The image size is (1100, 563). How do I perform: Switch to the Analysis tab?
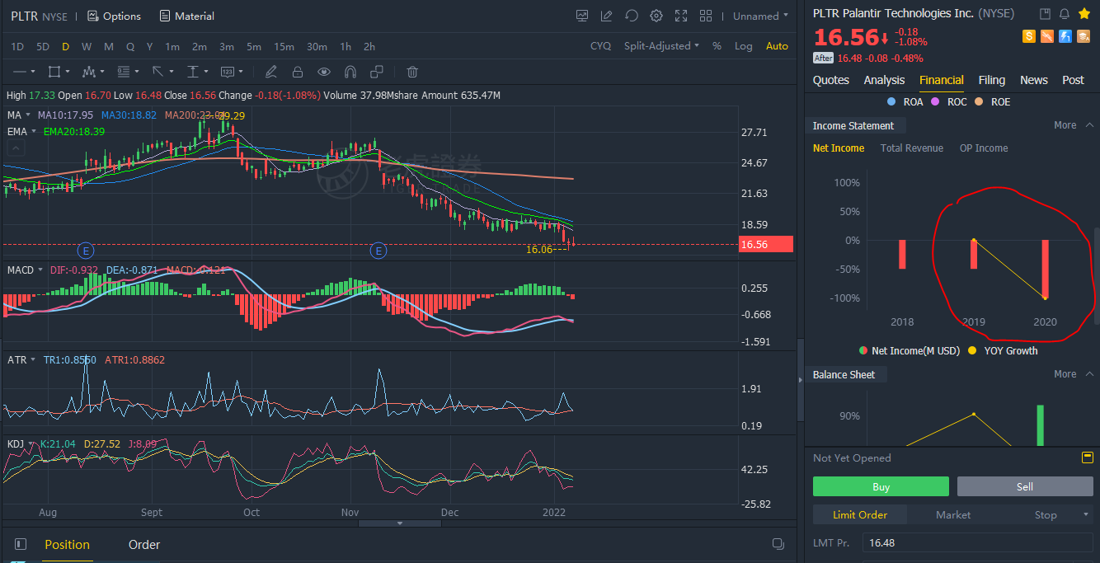click(x=884, y=80)
